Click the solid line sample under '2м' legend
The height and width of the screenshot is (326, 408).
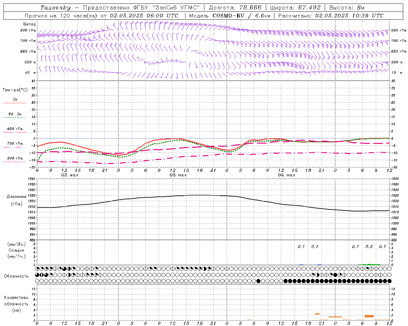coord(15,103)
